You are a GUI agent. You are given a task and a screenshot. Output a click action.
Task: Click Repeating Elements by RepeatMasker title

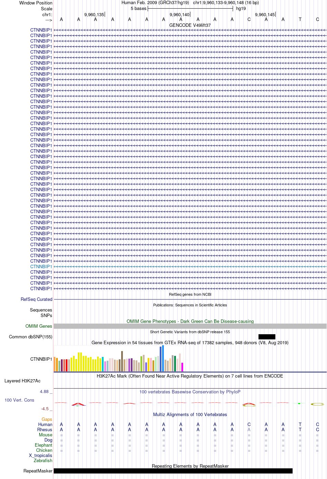[x=190, y=466]
